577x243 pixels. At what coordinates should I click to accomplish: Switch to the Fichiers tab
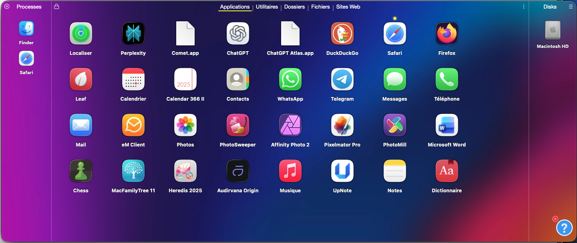(320, 7)
